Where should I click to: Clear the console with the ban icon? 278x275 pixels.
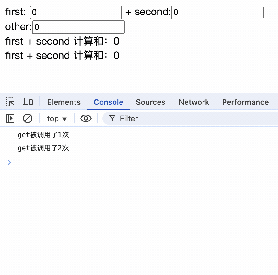[x=28, y=118]
